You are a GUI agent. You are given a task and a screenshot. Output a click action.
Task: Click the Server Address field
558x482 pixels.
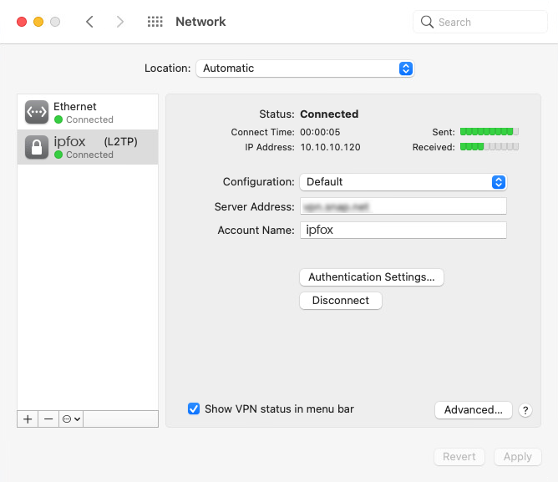pyautogui.click(x=403, y=206)
